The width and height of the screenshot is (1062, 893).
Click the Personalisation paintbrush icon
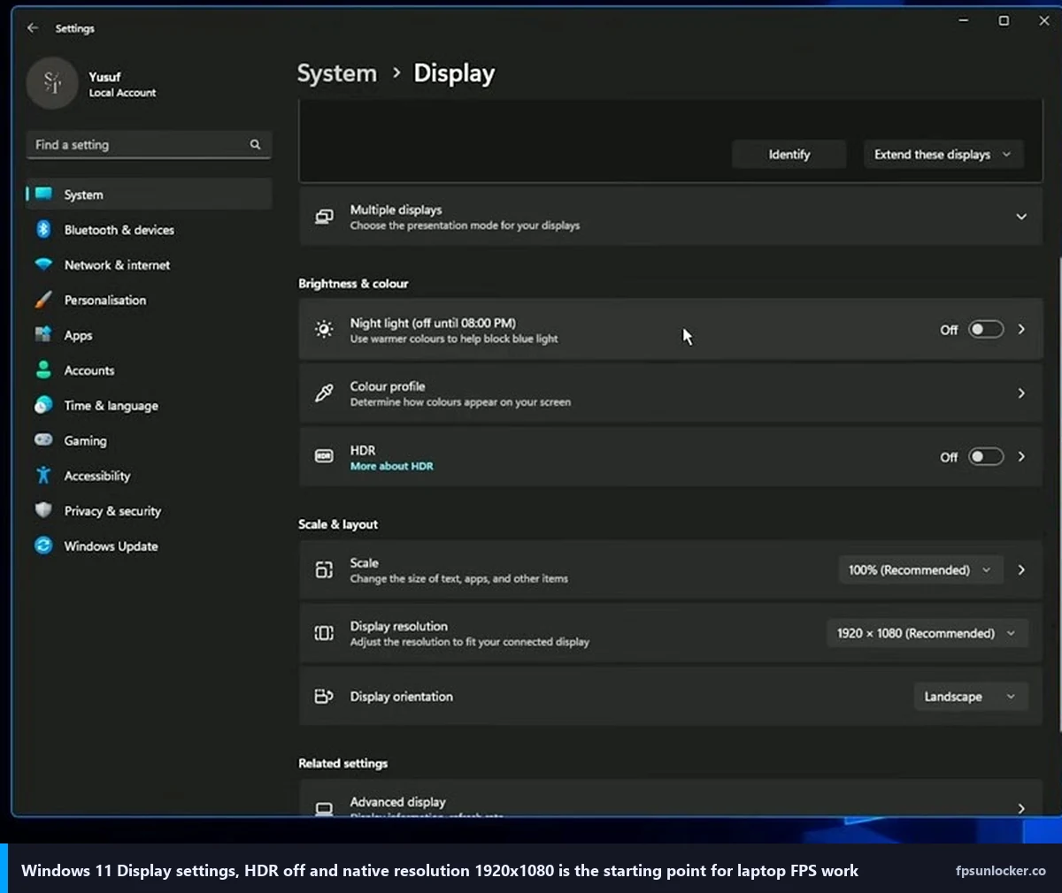point(43,300)
